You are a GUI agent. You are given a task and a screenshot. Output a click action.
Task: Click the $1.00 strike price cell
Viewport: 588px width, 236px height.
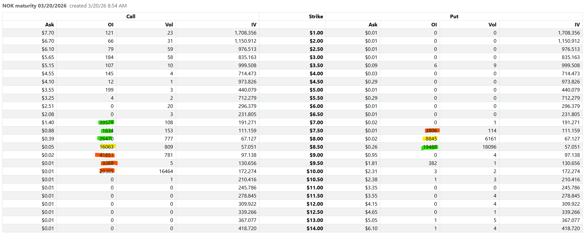(316, 33)
